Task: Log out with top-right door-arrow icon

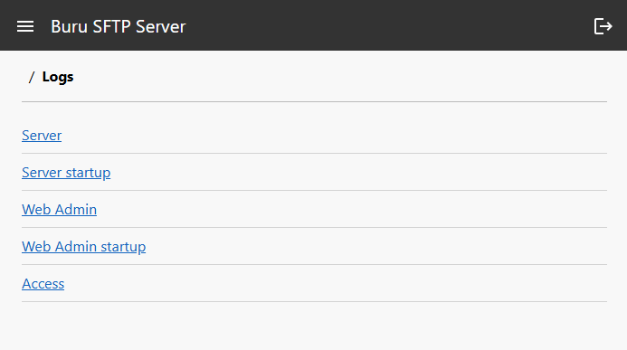Action: (603, 26)
